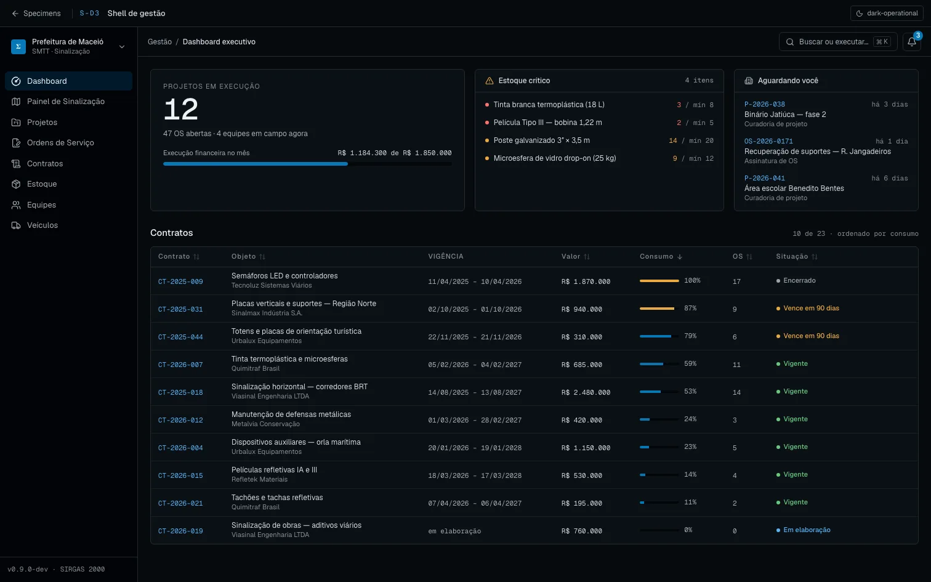931x582 pixels.
Task: Click the Equipes people icon
Action: [16, 205]
